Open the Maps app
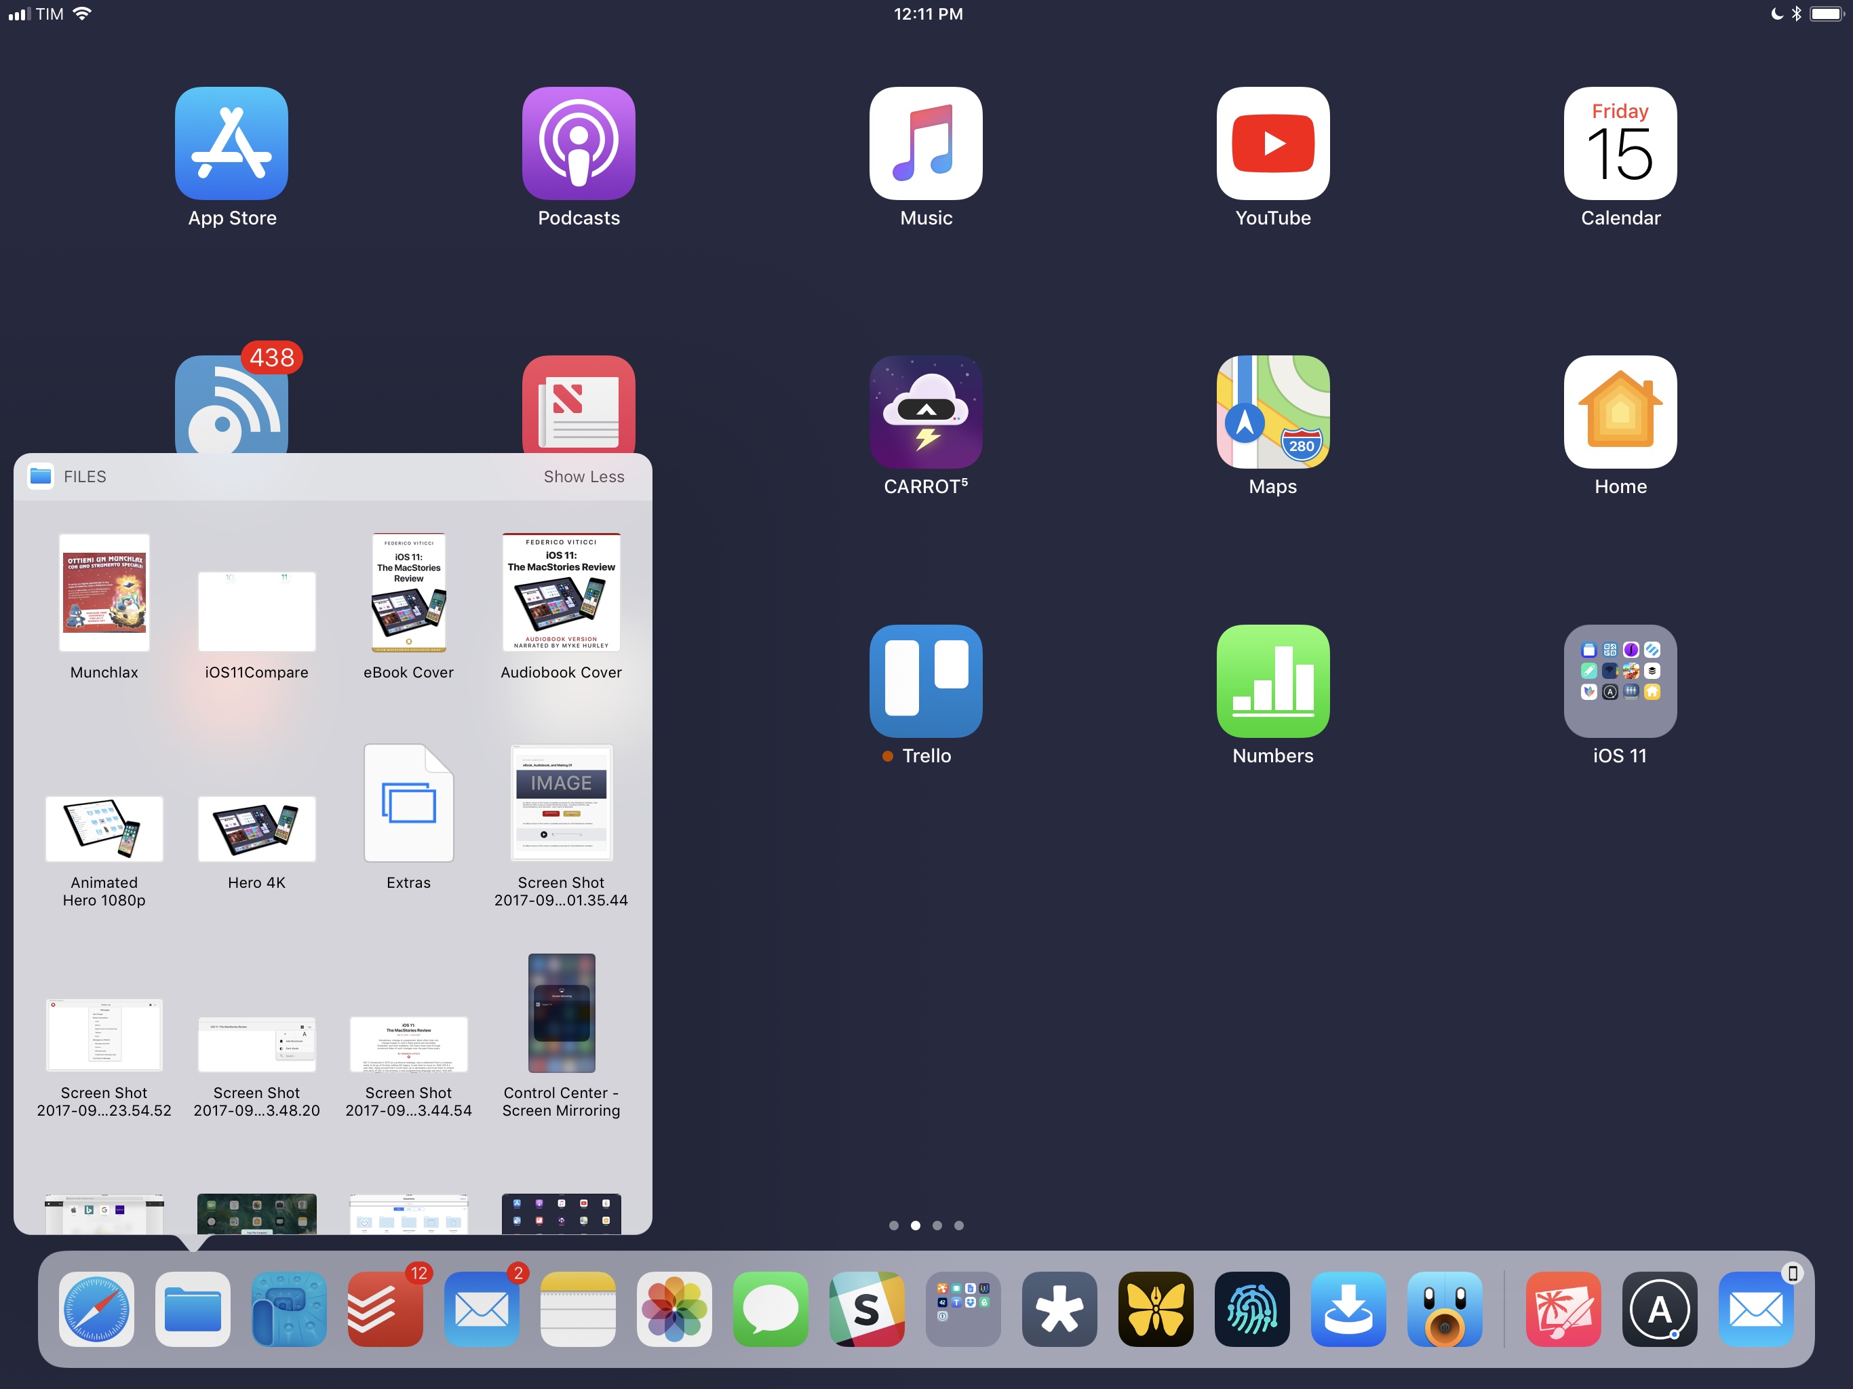This screenshot has width=1853, height=1389. 1272,412
